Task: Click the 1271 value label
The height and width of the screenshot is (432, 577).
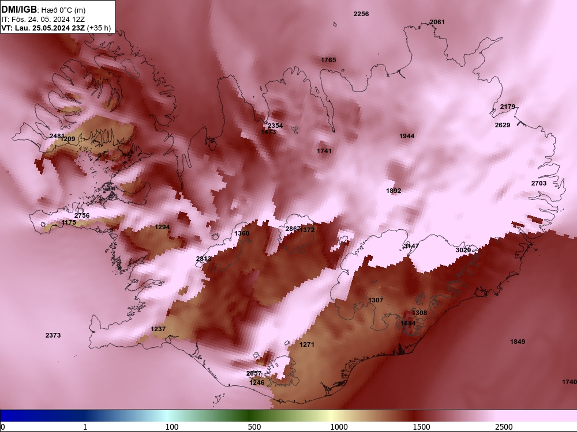Action: [307, 344]
